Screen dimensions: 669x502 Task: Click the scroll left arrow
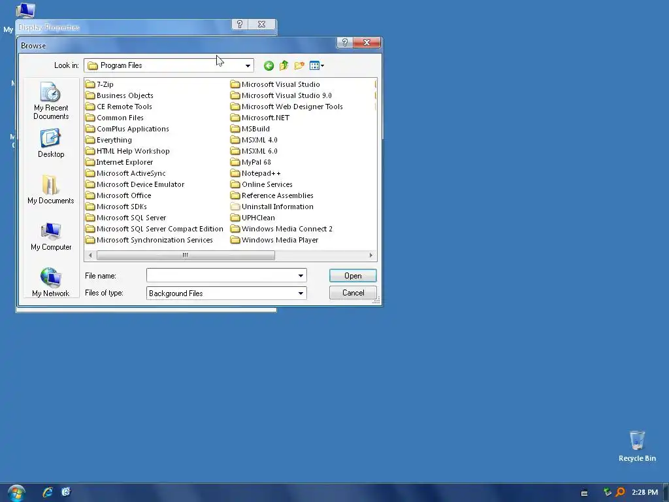[90, 256]
